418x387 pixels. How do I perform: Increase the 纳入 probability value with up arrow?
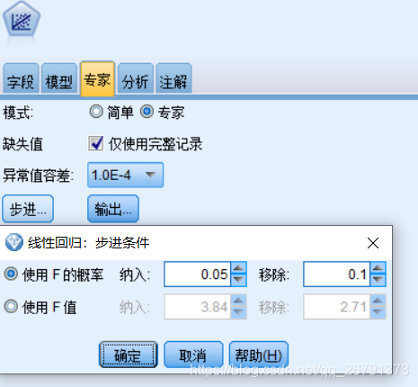click(239, 268)
